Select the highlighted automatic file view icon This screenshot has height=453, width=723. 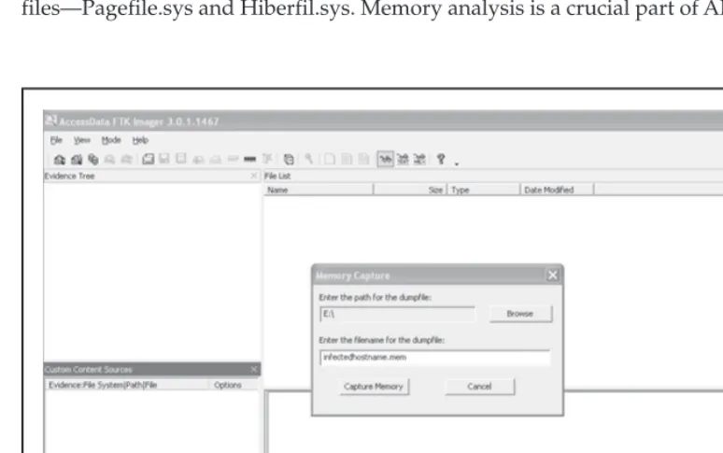coord(386,160)
